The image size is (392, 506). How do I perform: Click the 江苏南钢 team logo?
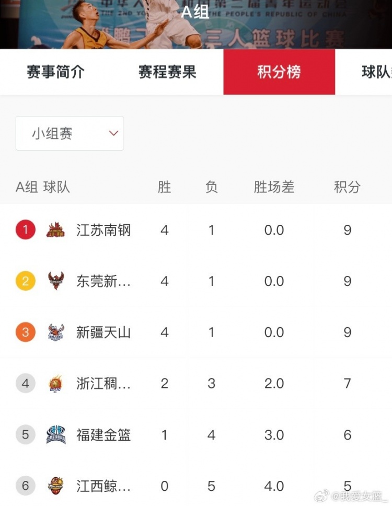(56, 230)
